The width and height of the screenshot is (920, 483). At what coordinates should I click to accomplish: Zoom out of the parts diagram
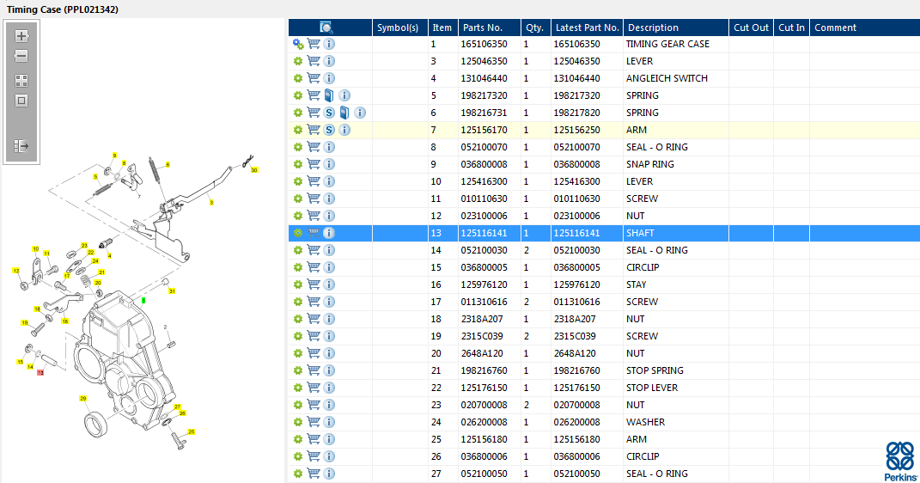tap(21, 56)
